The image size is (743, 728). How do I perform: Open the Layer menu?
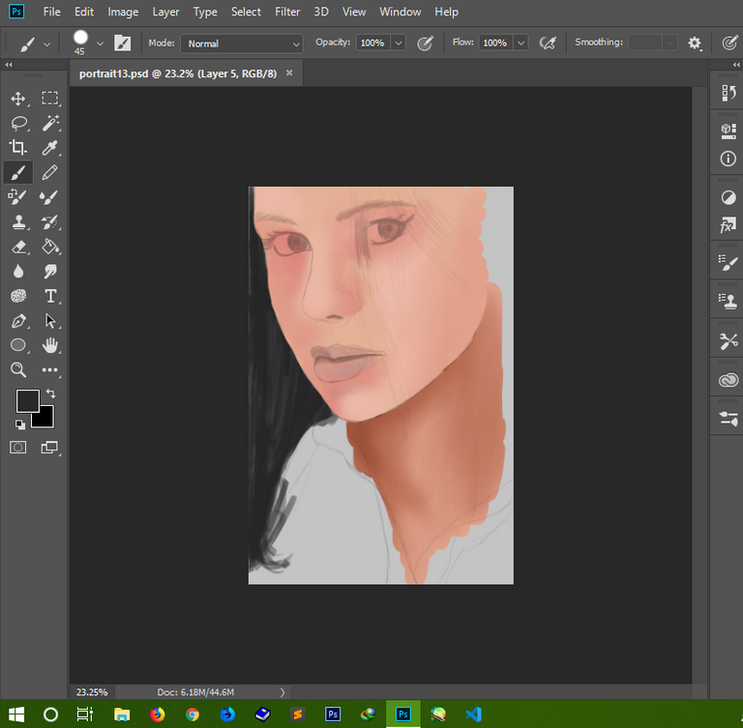165,12
